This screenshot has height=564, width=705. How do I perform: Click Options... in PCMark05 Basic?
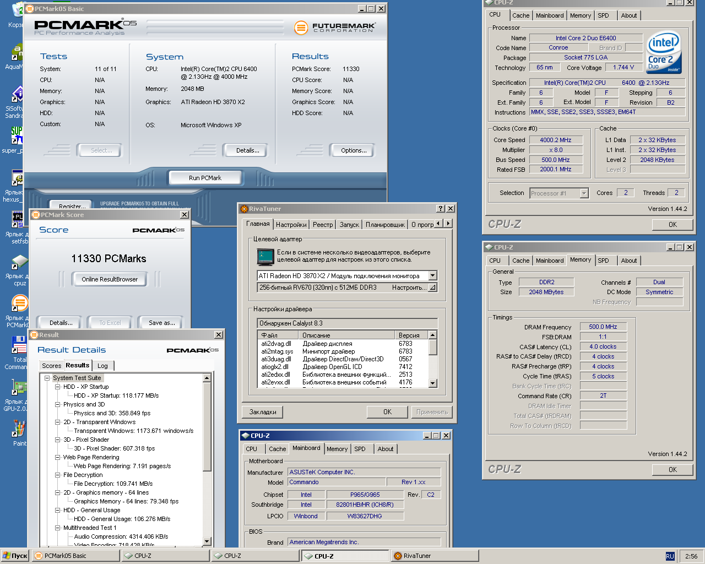tap(354, 150)
